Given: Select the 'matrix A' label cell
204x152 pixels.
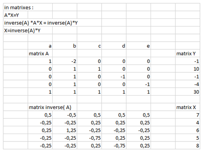Looking at the screenshot, I should (x=40, y=54).
